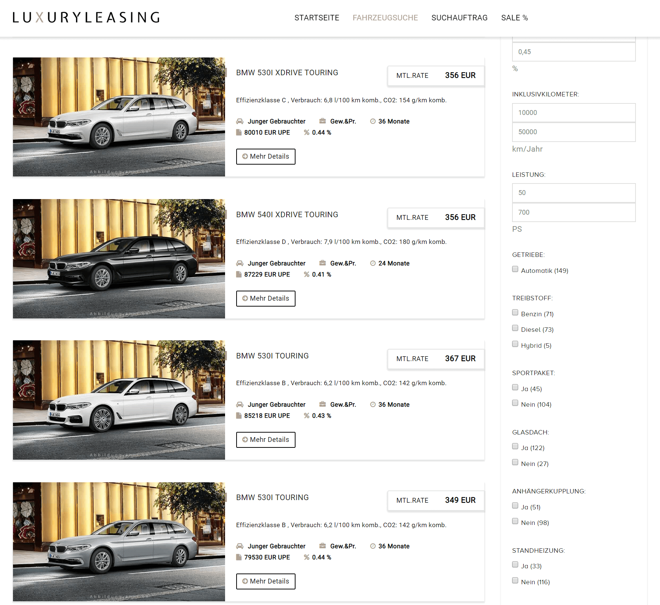The height and width of the screenshot is (605, 660).
Task: Tick Standheizung Nein (116)
Action: pos(515,581)
